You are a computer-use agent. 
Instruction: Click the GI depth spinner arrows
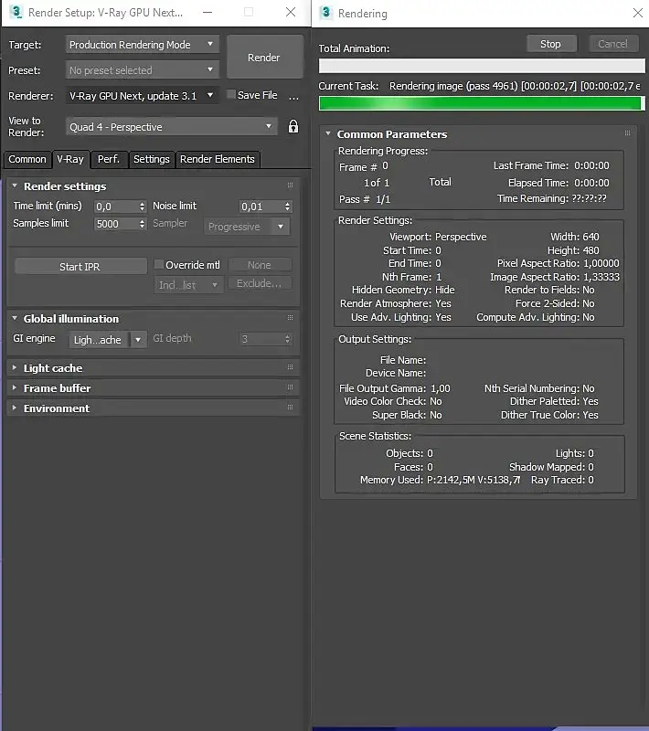point(287,339)
